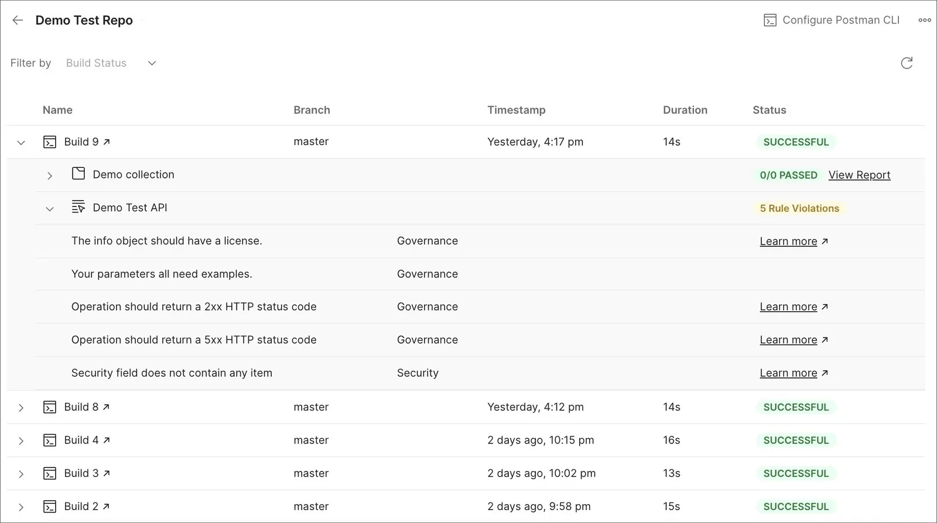The height and width of the screenshot is (523, 937).
Task: Refresh the builds list
Action: pyautogui.click(x=907, y=63)
